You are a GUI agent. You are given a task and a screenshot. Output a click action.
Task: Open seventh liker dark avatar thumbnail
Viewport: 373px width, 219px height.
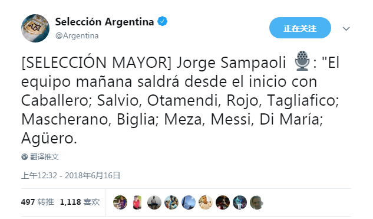(223, 202)
